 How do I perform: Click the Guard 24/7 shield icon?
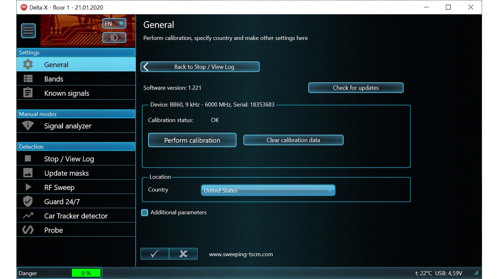[x=28, y=201]
